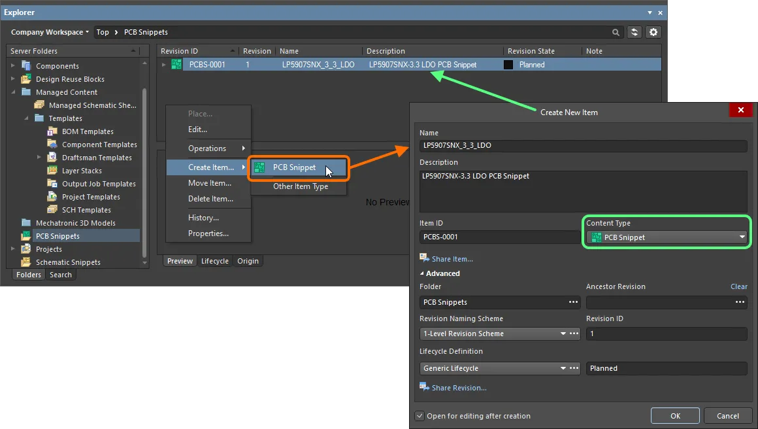Image resolution: width=758 pixels, height=429 pixels.
Task: Click the Draftsman Templates folder icon
Action: pyautogui.click(x=52, y=157)
